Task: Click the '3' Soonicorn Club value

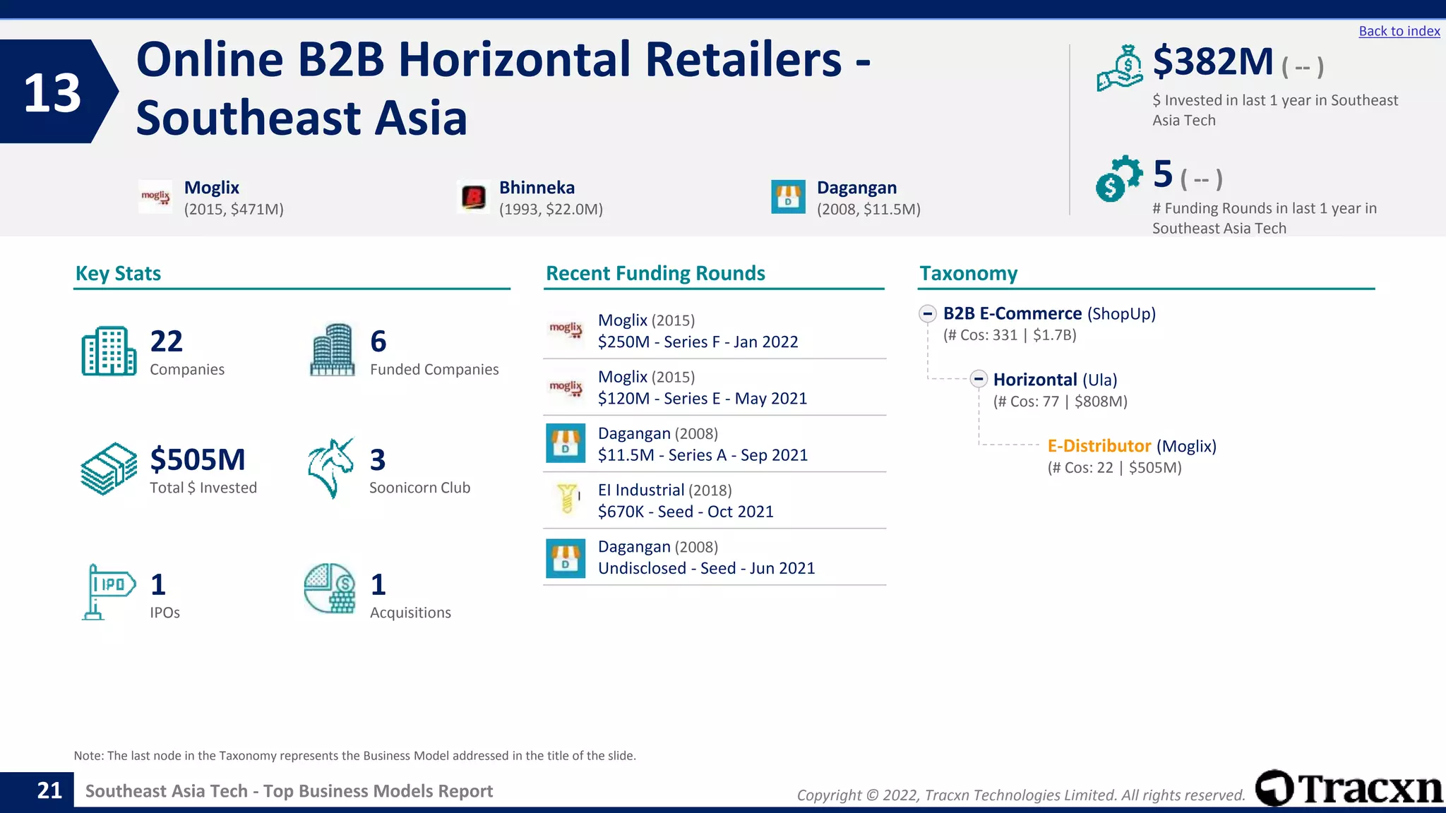Action: (378, 460)
